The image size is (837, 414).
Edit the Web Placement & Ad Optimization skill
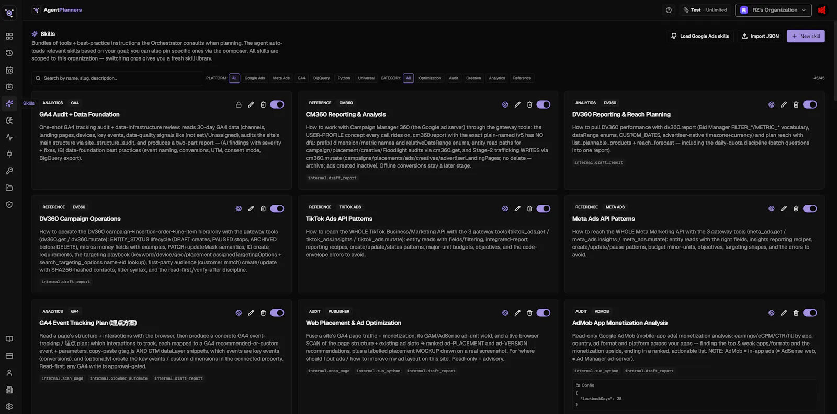tap(517, 313)
